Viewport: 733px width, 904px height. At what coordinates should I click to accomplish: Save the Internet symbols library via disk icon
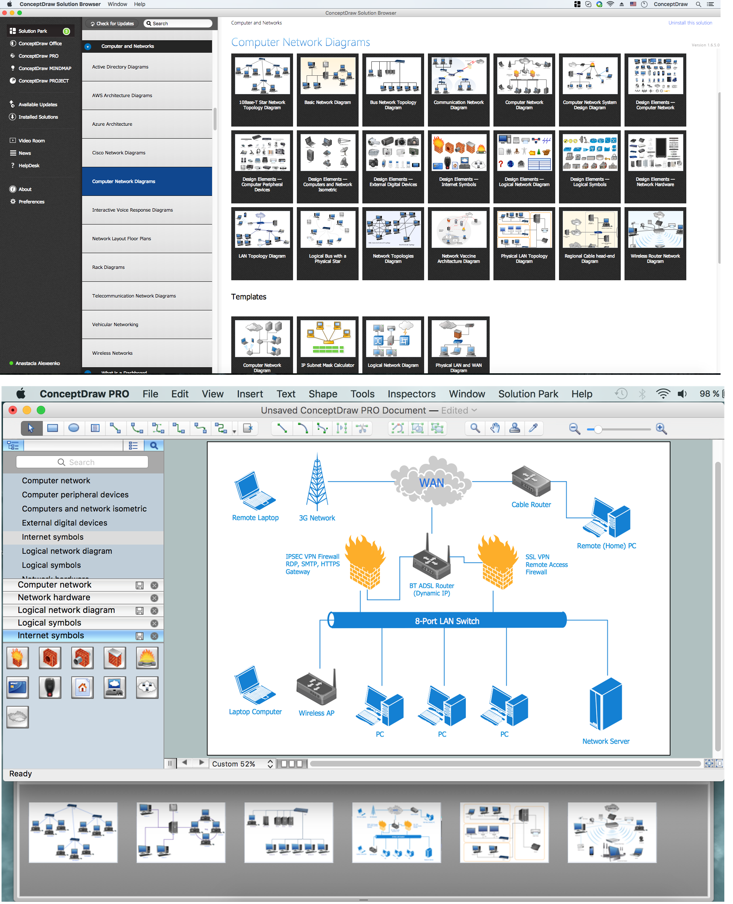coord(139,636)
